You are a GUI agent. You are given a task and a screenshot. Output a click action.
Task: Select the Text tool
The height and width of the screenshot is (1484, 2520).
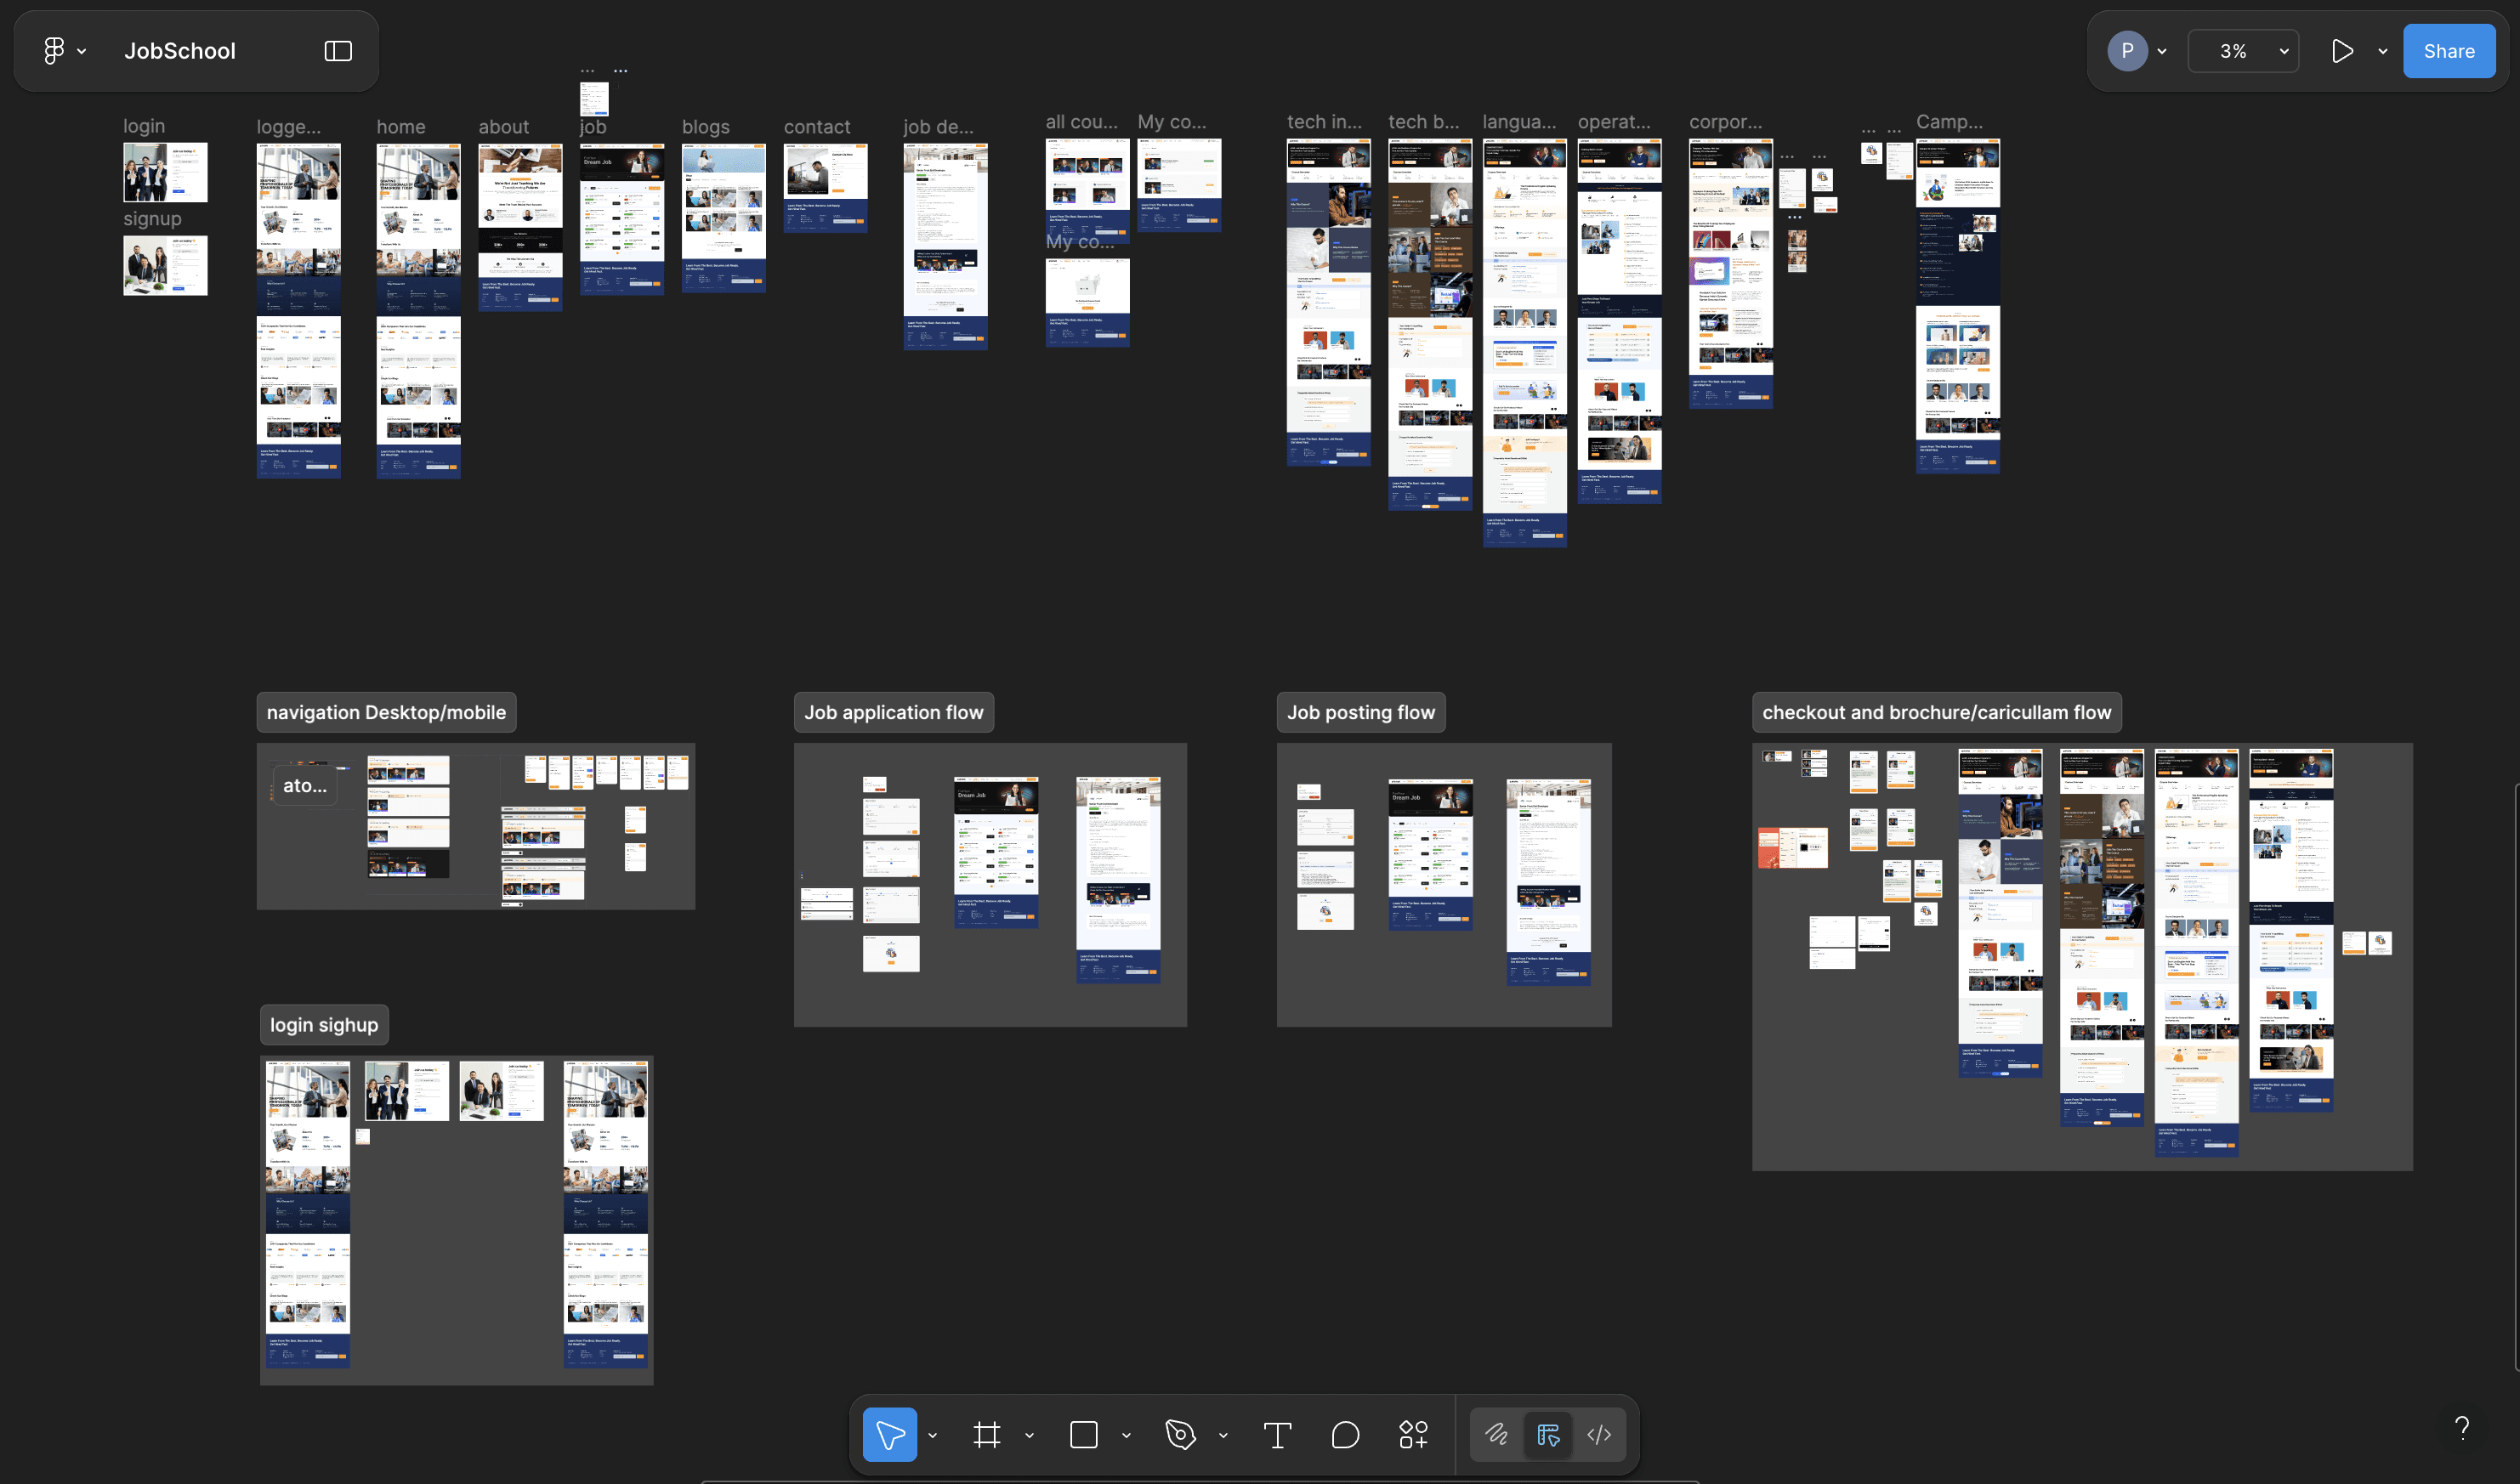(1277, 1435)
